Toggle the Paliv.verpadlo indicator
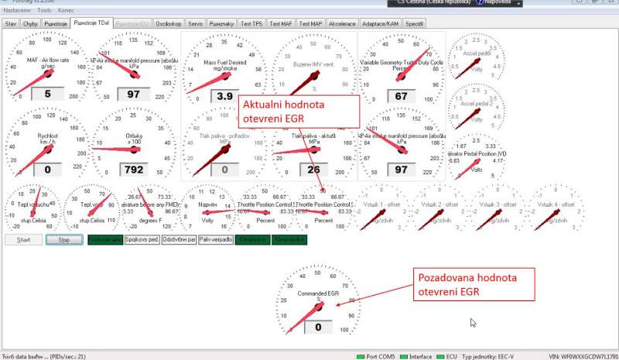 pyautogui.click(x=216, y=240)
